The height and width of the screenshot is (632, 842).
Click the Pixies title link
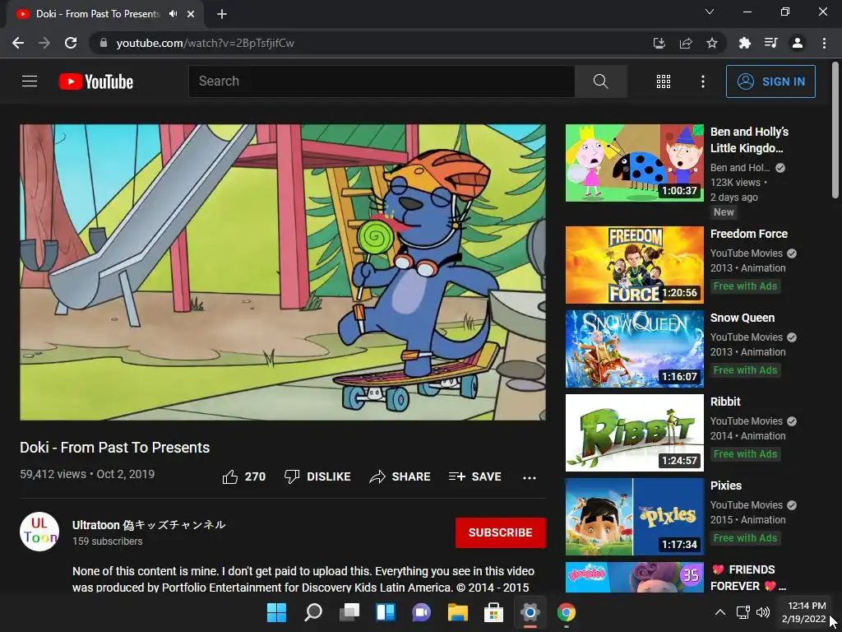(725, 486)
